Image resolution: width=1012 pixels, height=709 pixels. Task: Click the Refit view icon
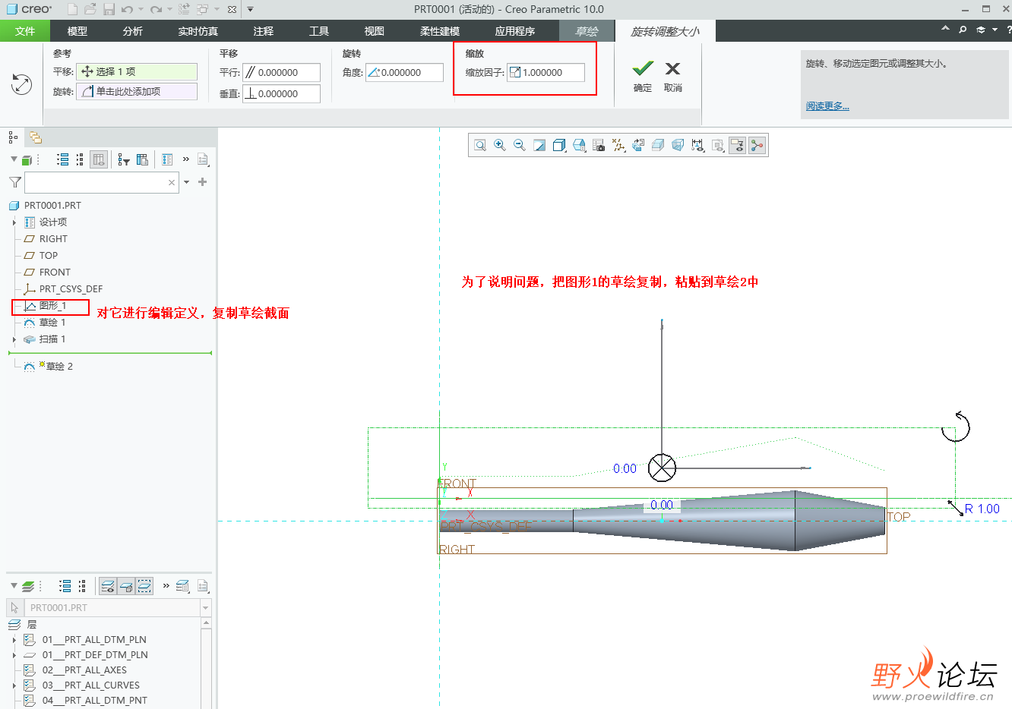coord(480,145)
